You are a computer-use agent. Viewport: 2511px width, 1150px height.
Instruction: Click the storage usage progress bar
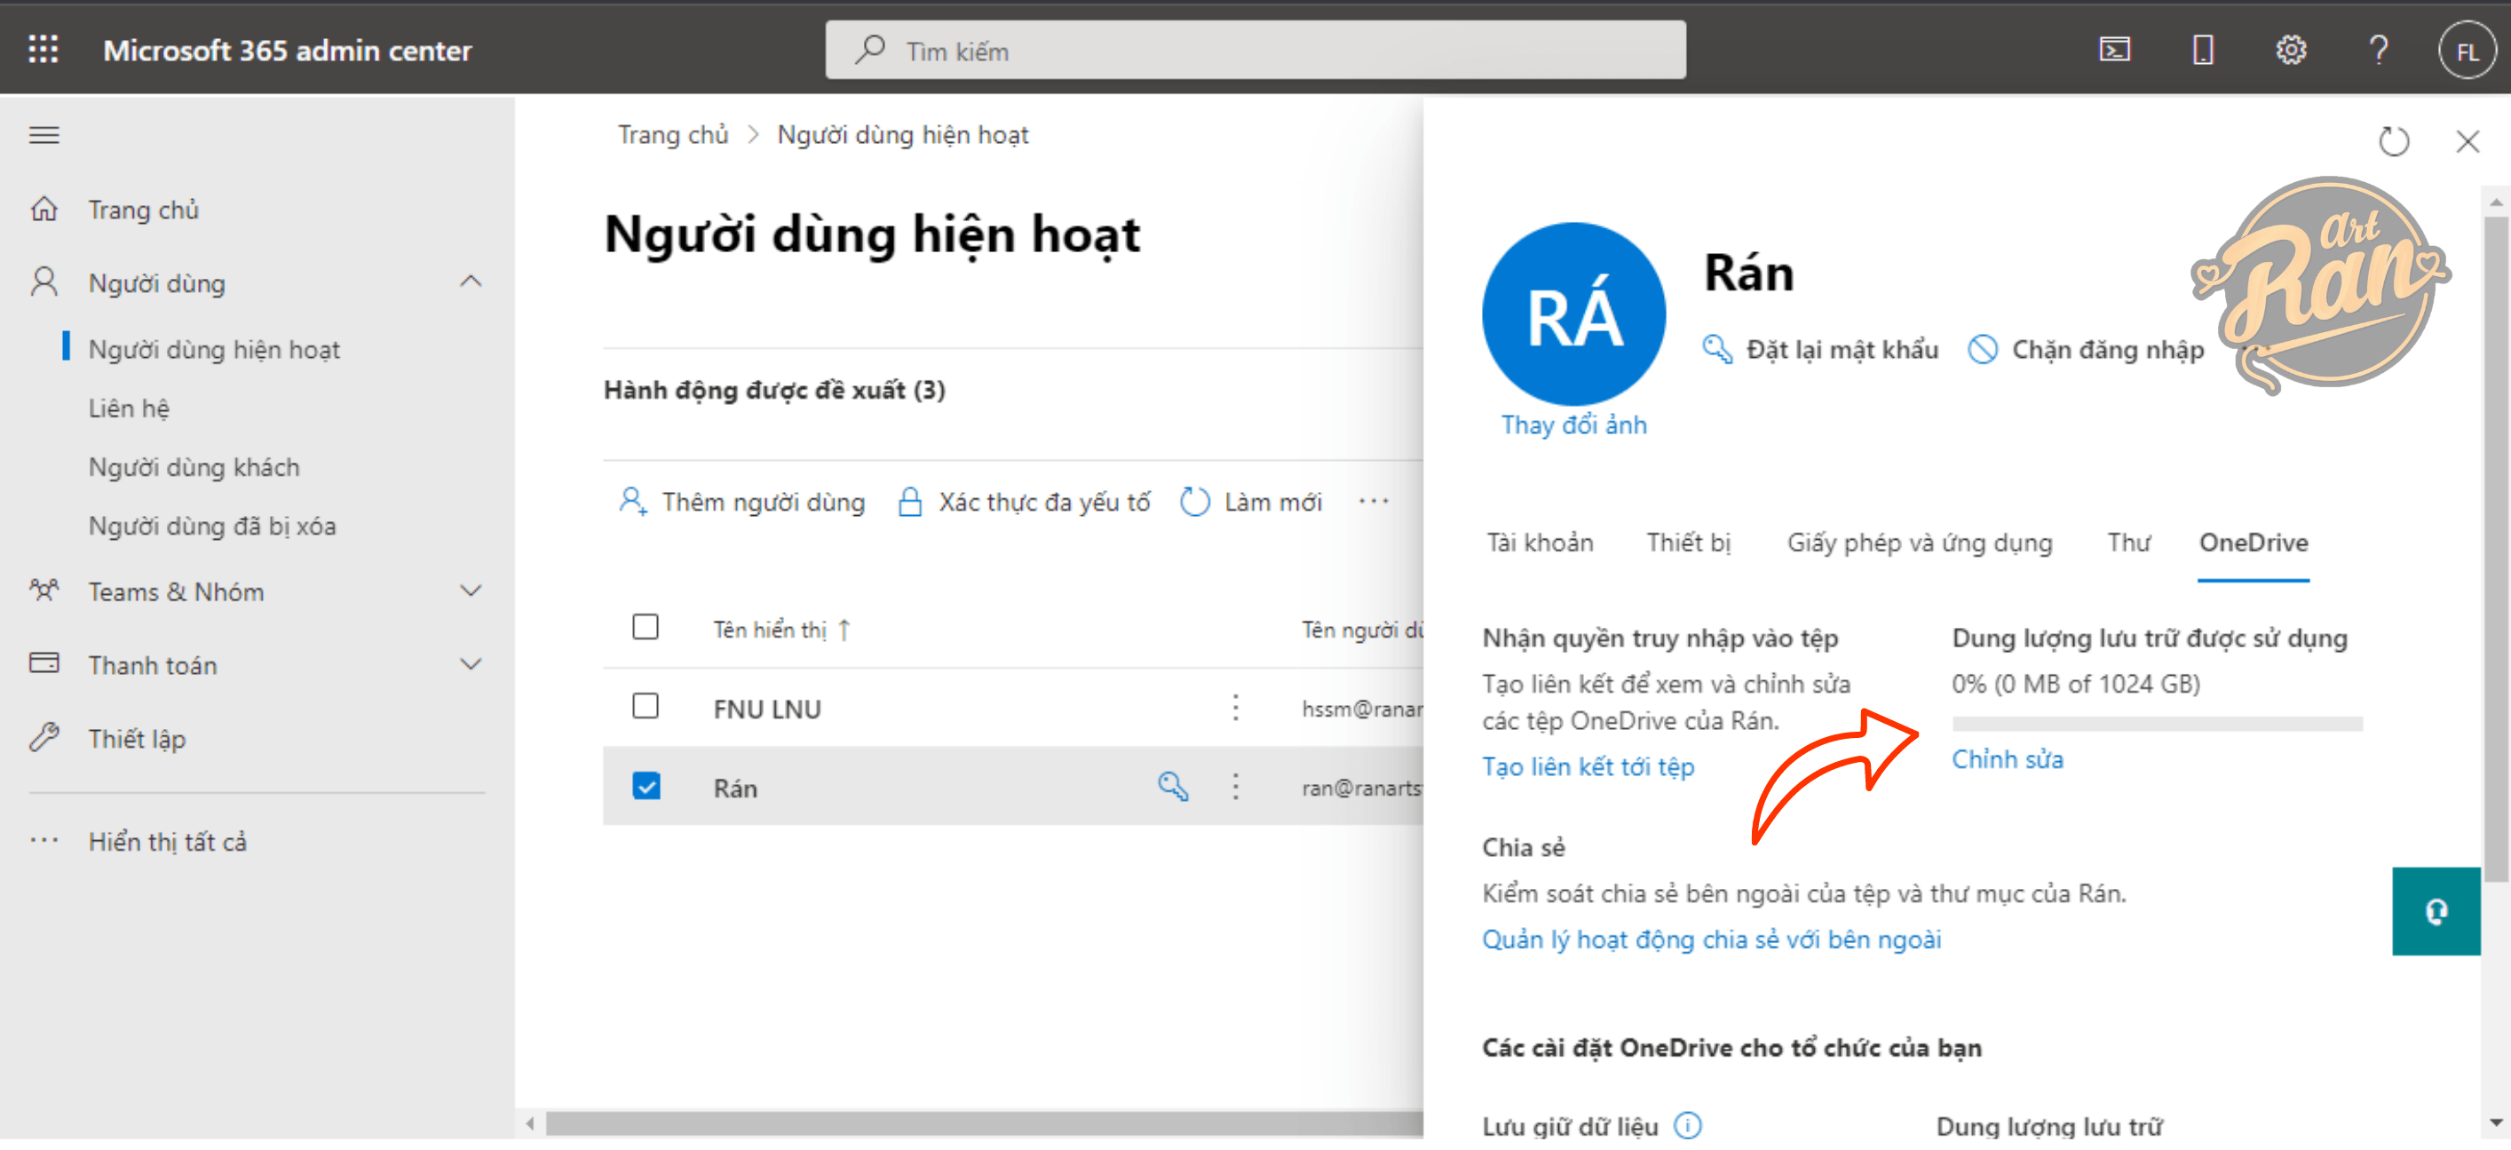2156,723
